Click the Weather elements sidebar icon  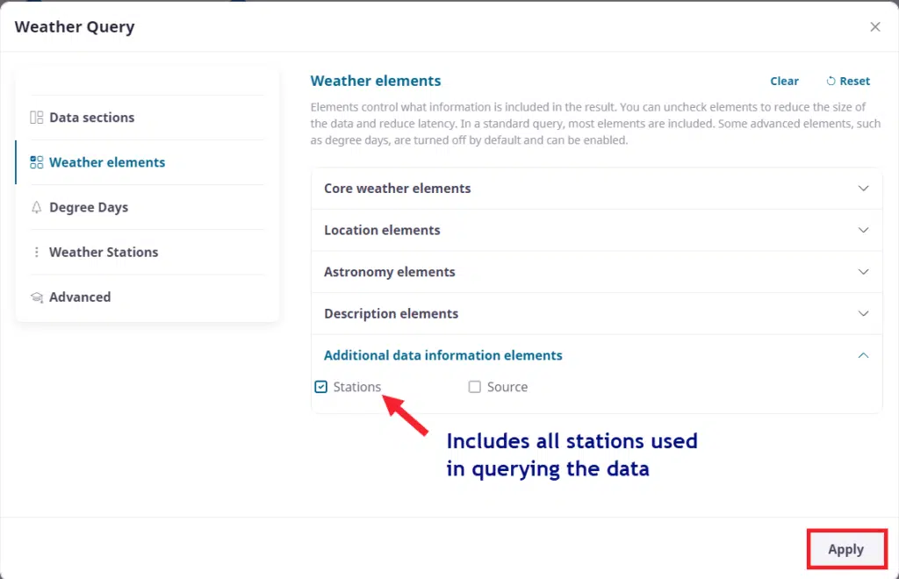coord(37,162)
